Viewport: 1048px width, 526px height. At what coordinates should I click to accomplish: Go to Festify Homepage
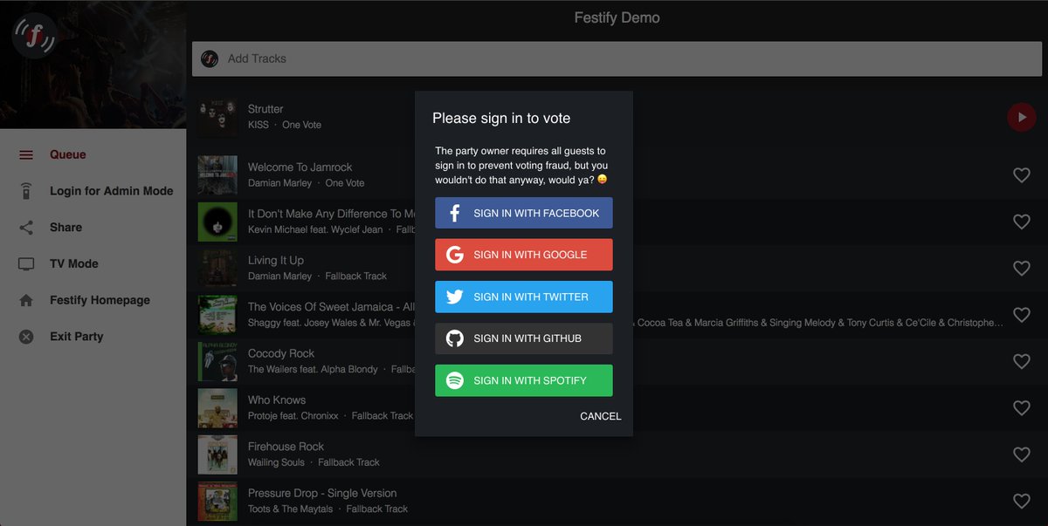pos(93,300)
